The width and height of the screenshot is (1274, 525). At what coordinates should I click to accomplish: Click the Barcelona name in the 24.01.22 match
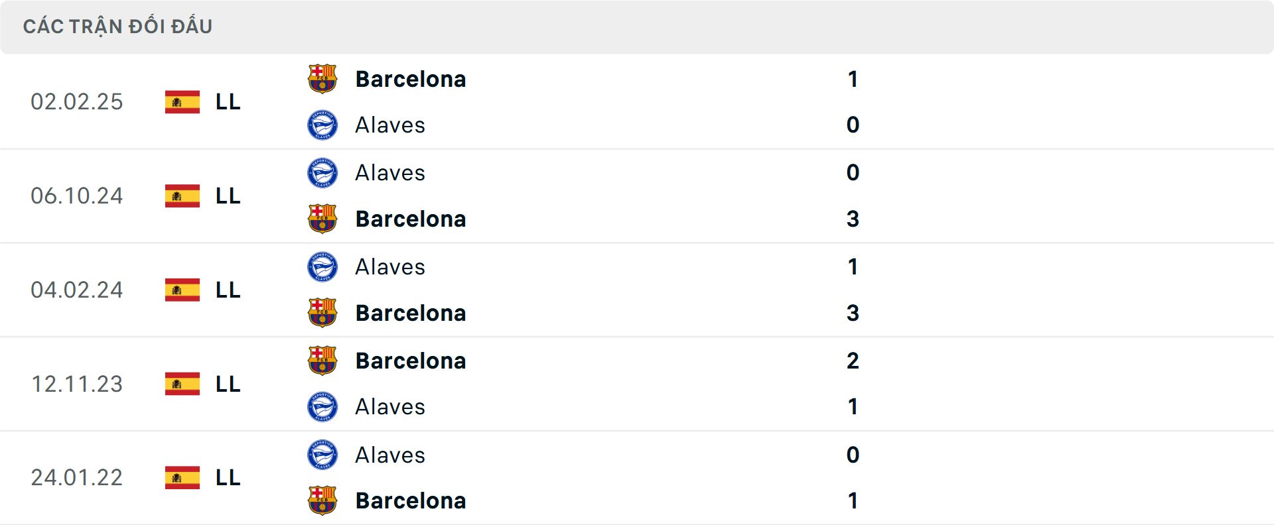pyautogui.click(x=411, y=500)
